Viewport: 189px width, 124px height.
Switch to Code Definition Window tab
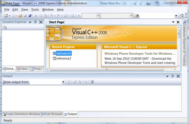click(x=21, y=114)
